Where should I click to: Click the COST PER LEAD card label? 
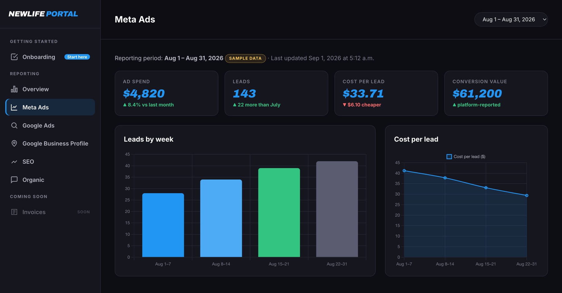point(364,82)
